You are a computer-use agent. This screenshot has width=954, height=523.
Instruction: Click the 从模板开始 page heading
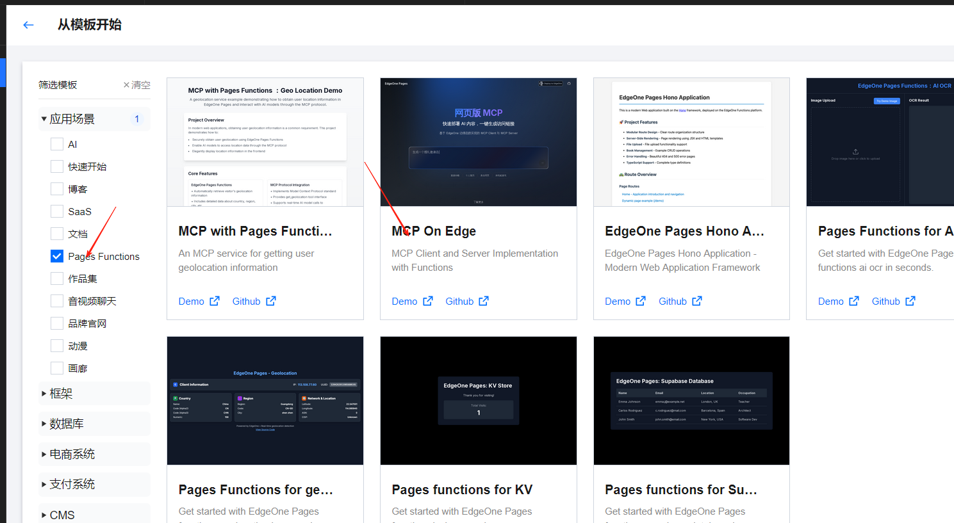pos(90,25)
